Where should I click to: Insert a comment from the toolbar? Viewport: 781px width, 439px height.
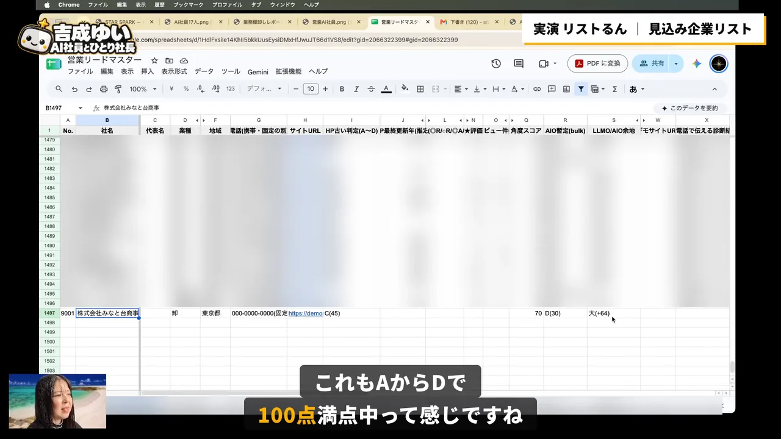point(552,89)
